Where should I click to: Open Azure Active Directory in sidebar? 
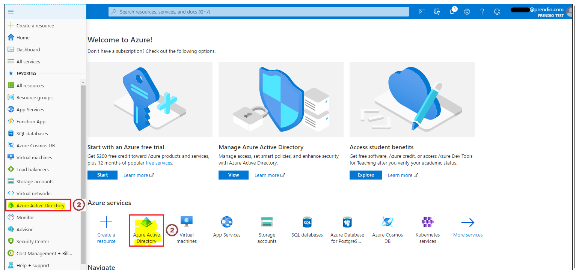point(40,205)
